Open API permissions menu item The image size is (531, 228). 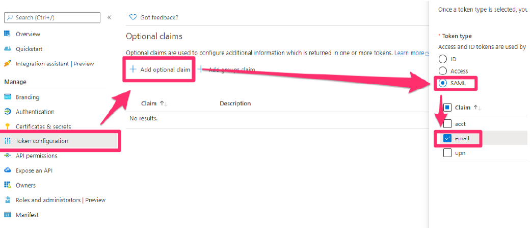[37, 156]
